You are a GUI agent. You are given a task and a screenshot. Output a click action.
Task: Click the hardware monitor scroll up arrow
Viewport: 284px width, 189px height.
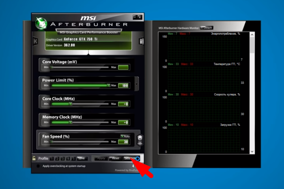(252, 34)
